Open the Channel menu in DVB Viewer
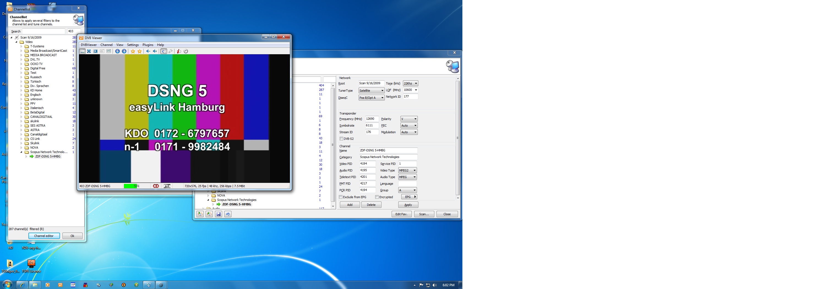Viewport: 818px width, 289px height. [x=106, y=45]
